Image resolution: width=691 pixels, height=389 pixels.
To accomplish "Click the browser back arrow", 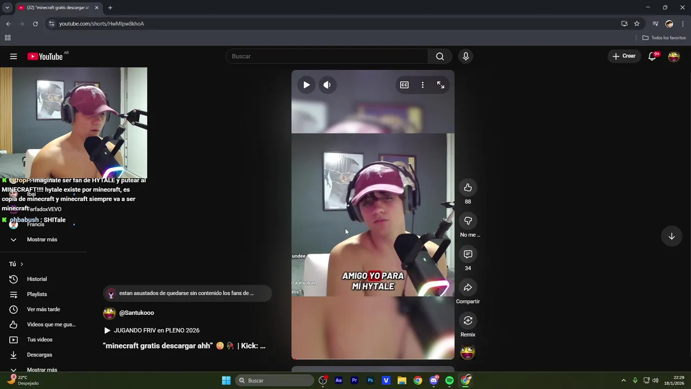I will point(8,24).
